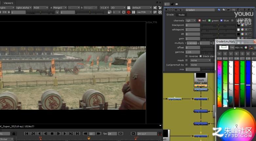This screenshot has height=141, width=256.
Task: Open RGB display channel dropdown
Action: 41,8
